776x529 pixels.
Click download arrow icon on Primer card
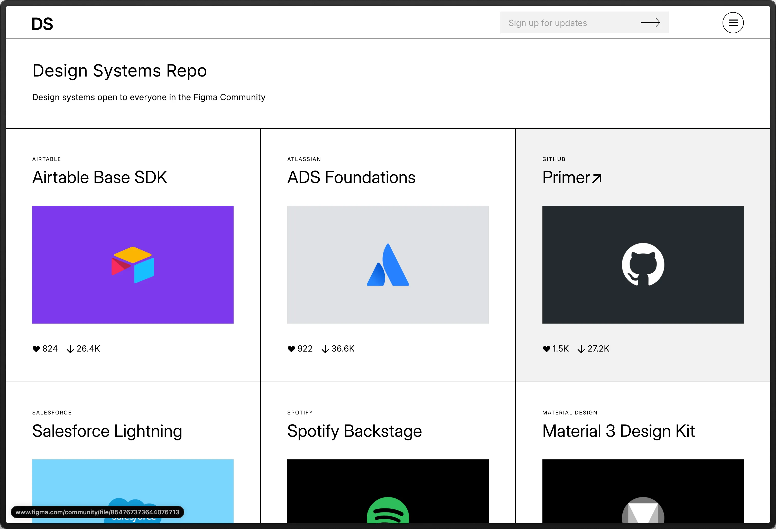[x=581, y=349]
